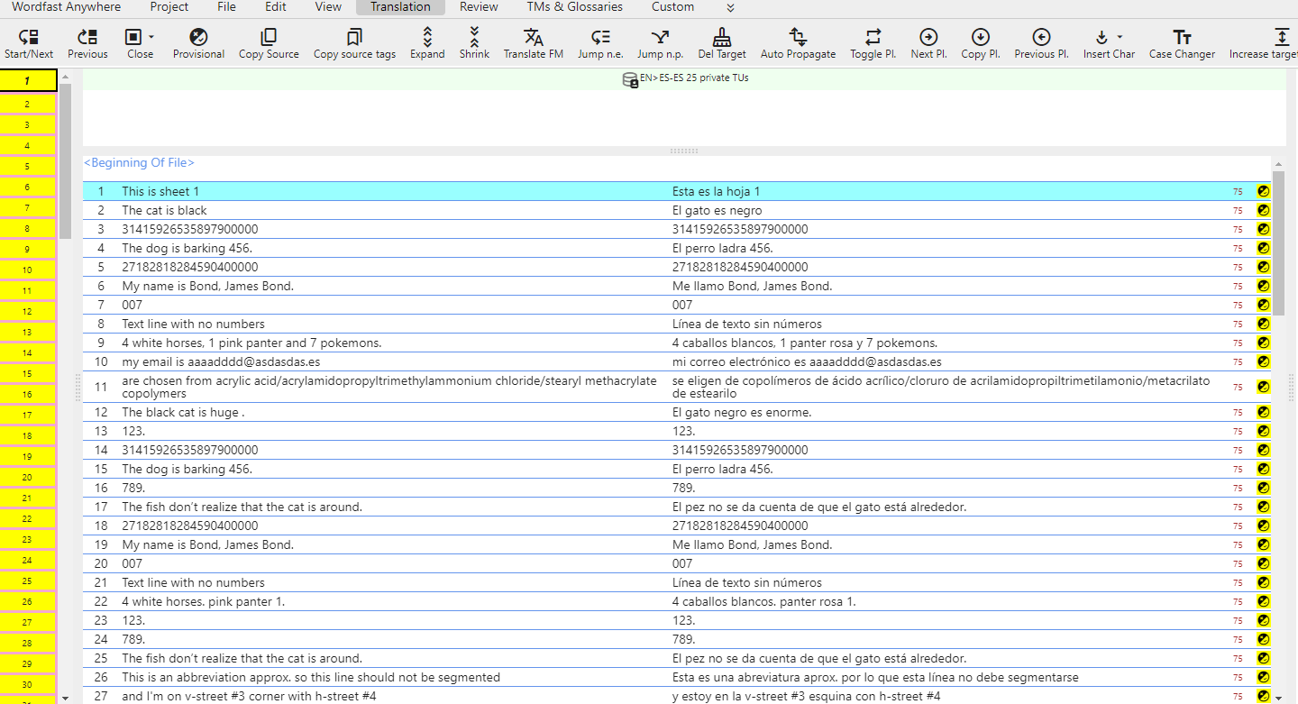Expand the current segment
The image size is (1298, 704).
[x=427, y=37]
